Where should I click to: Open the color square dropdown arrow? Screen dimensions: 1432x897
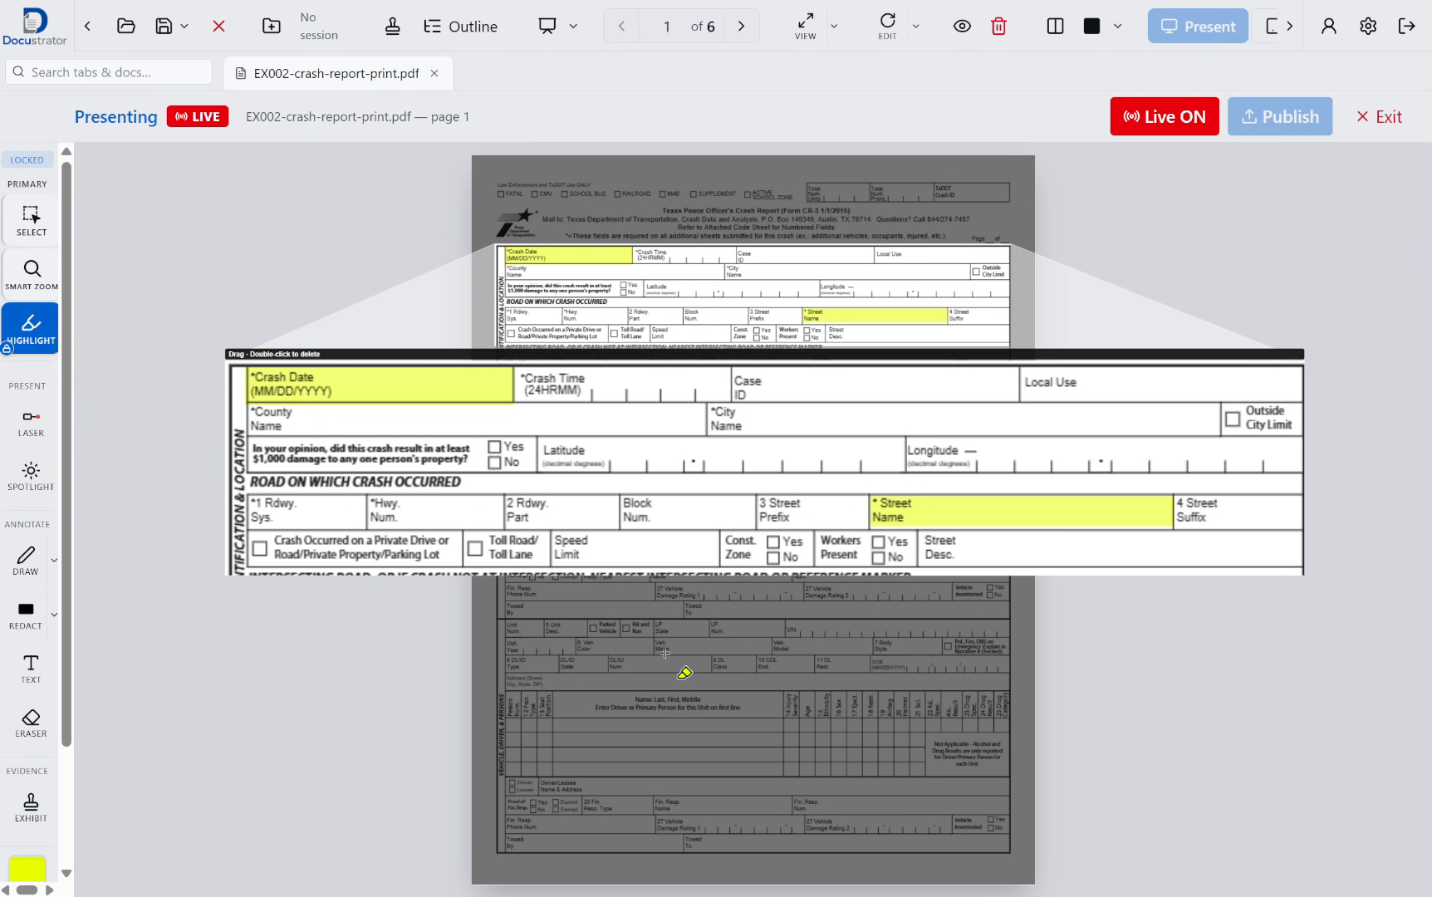1118,27
